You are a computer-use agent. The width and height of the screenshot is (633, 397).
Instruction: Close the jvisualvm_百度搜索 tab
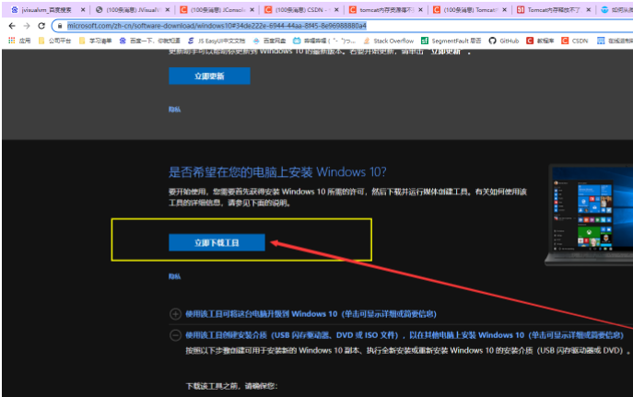coord(83,10)
